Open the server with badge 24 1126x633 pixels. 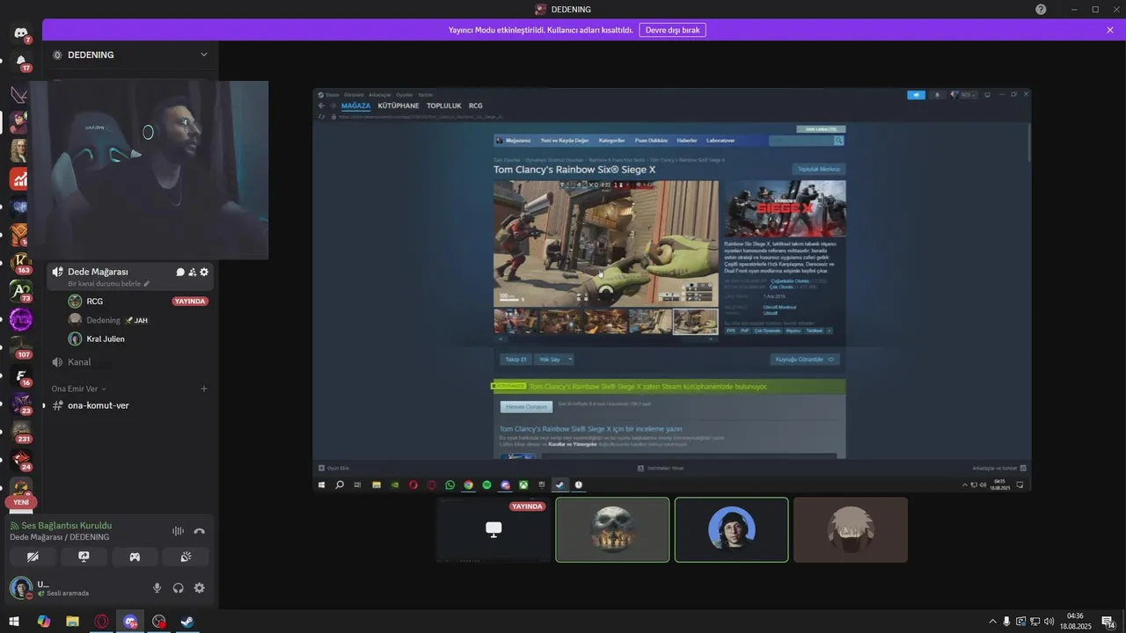pos(20,460)
